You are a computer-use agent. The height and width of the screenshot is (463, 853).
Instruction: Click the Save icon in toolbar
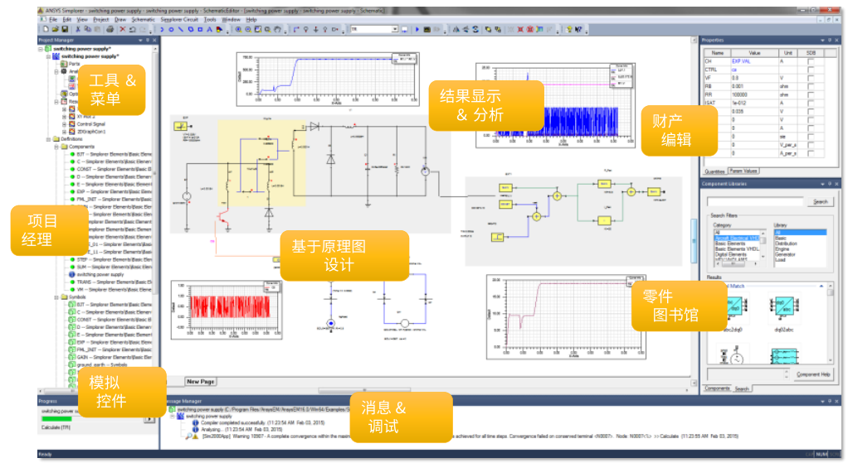coord(66,29)
